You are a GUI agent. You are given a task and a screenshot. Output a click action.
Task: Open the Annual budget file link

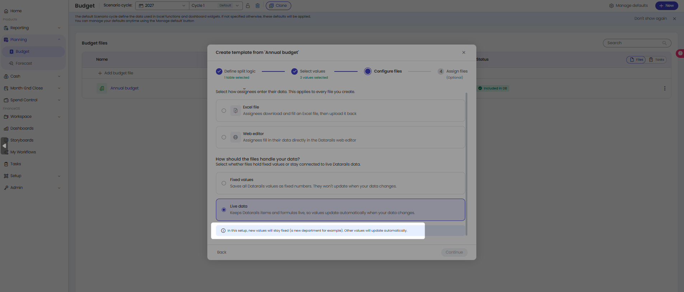(x=124, y=88)
